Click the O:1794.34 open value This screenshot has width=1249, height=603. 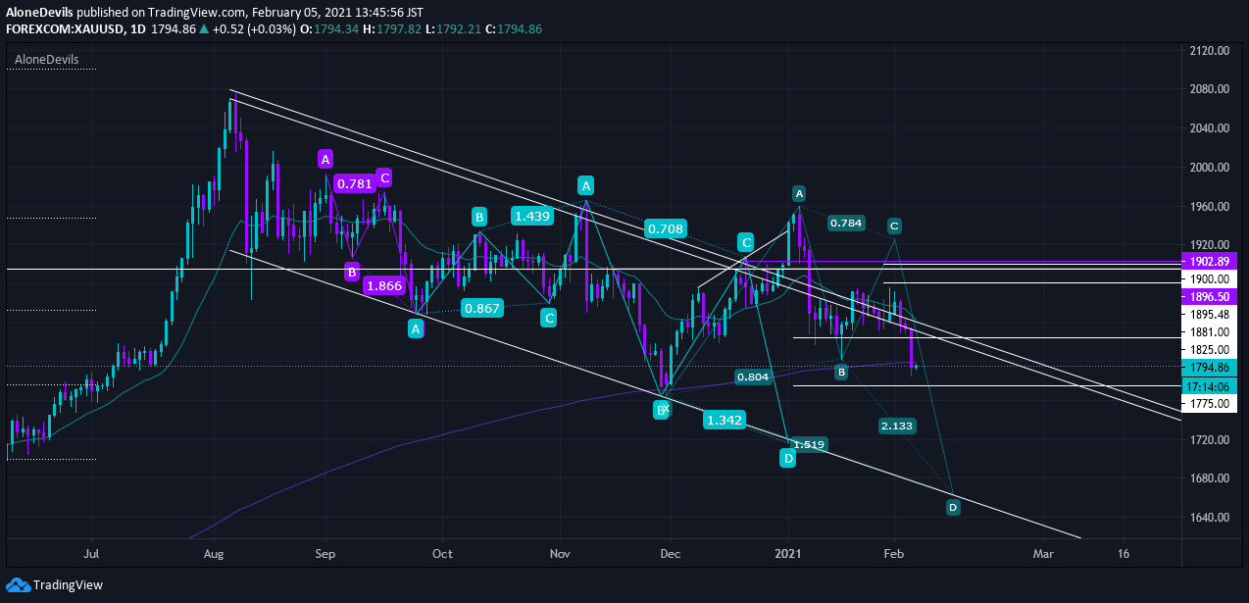328,29
